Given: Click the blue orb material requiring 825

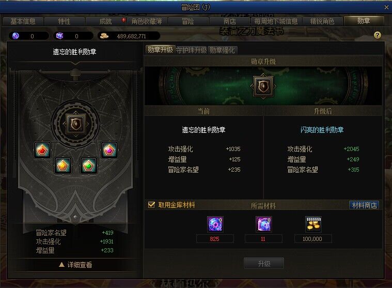Looking at the screenshot, I should click(x=215, y=224).
